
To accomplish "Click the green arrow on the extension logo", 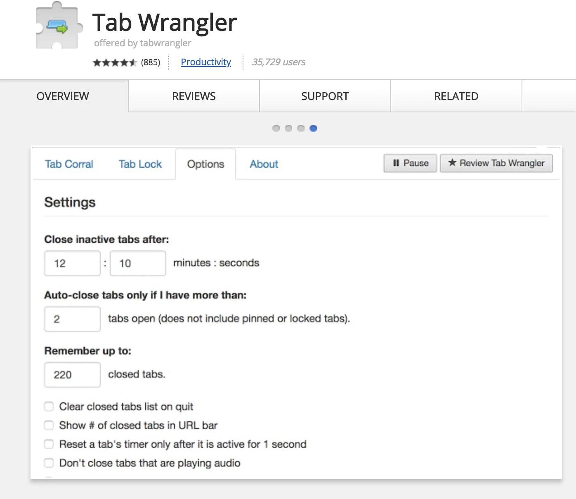I will [x=61, y=29].
